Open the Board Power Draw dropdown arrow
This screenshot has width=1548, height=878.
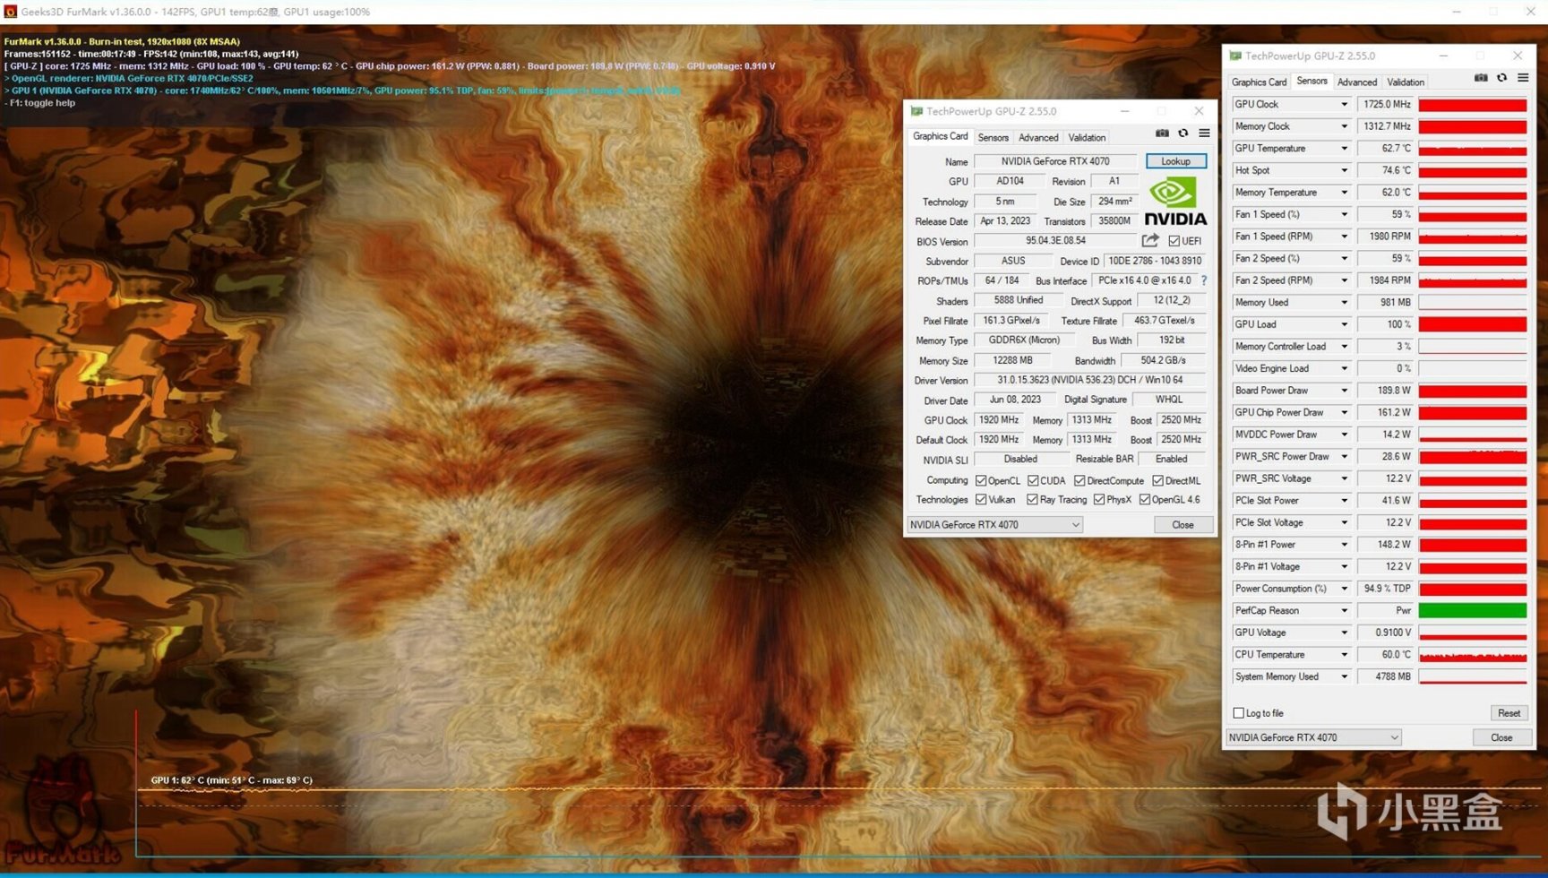pyautogui.click(x=1344, y=391)
